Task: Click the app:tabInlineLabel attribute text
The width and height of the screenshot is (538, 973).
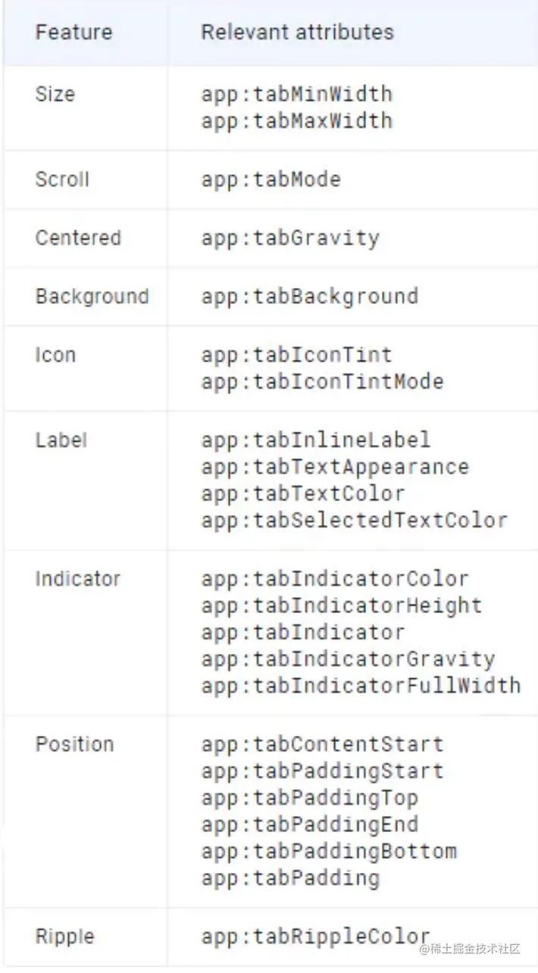Action: (315, 440)
